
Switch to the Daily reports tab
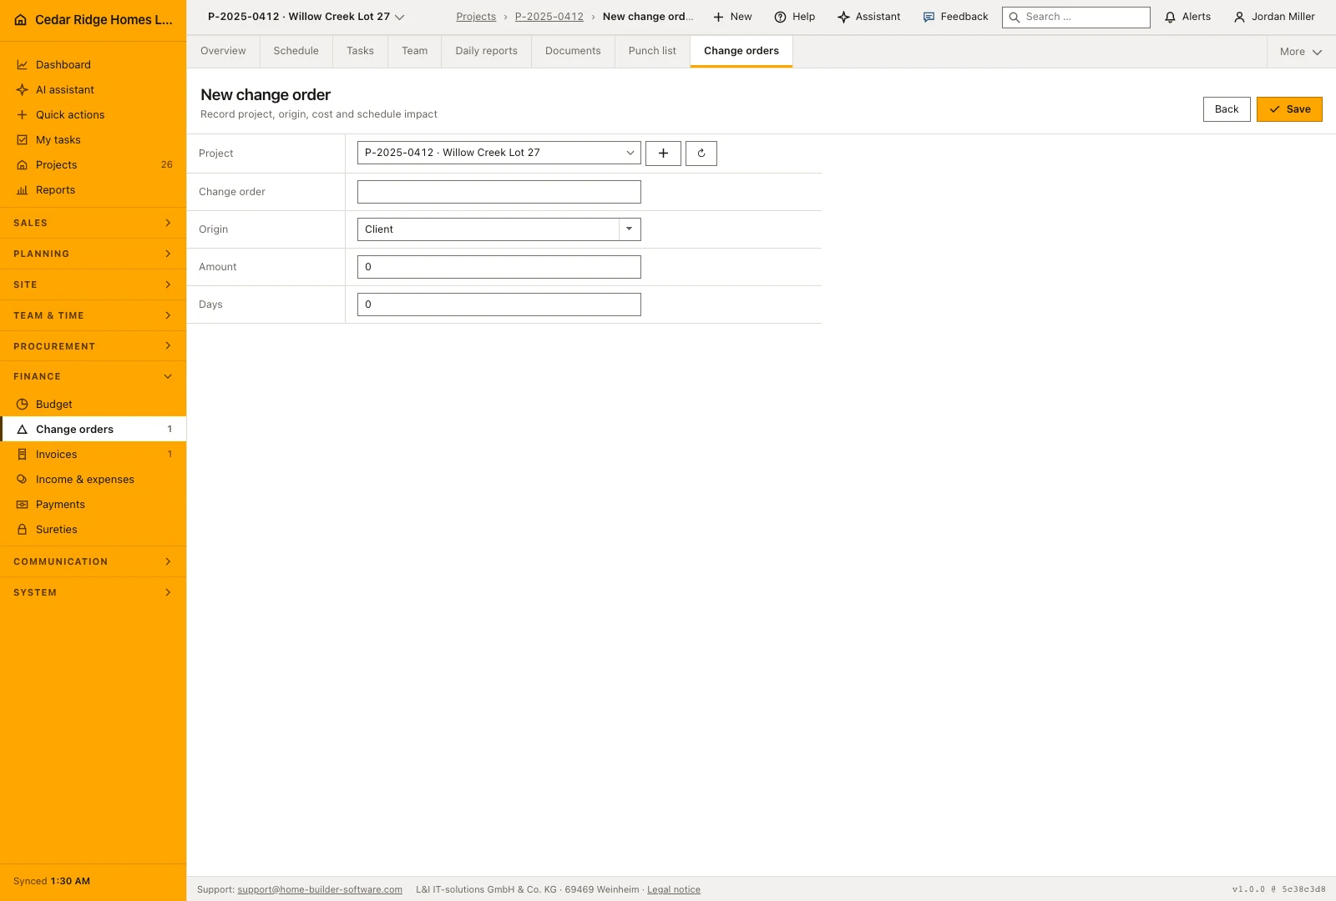coord(487,51)
